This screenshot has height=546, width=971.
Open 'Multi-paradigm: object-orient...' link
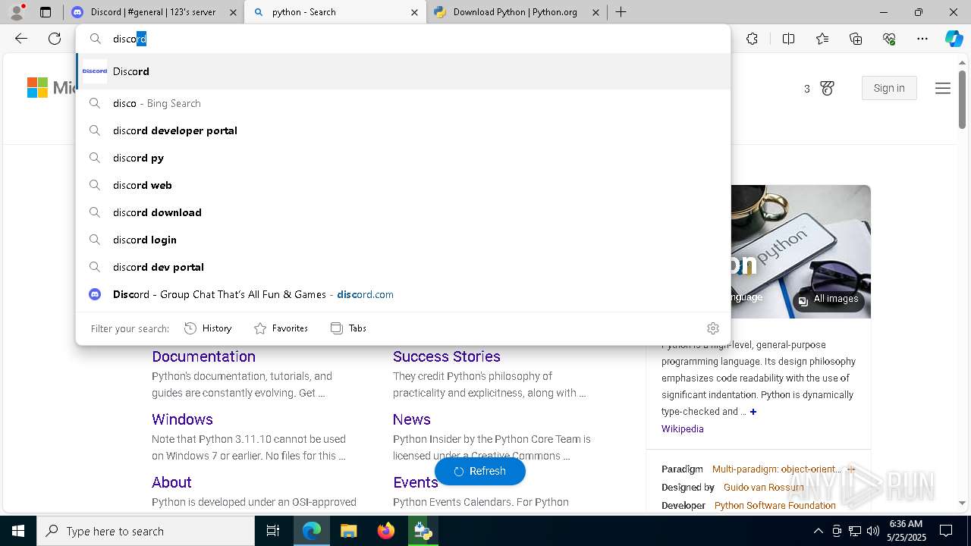tap(777, 469)
